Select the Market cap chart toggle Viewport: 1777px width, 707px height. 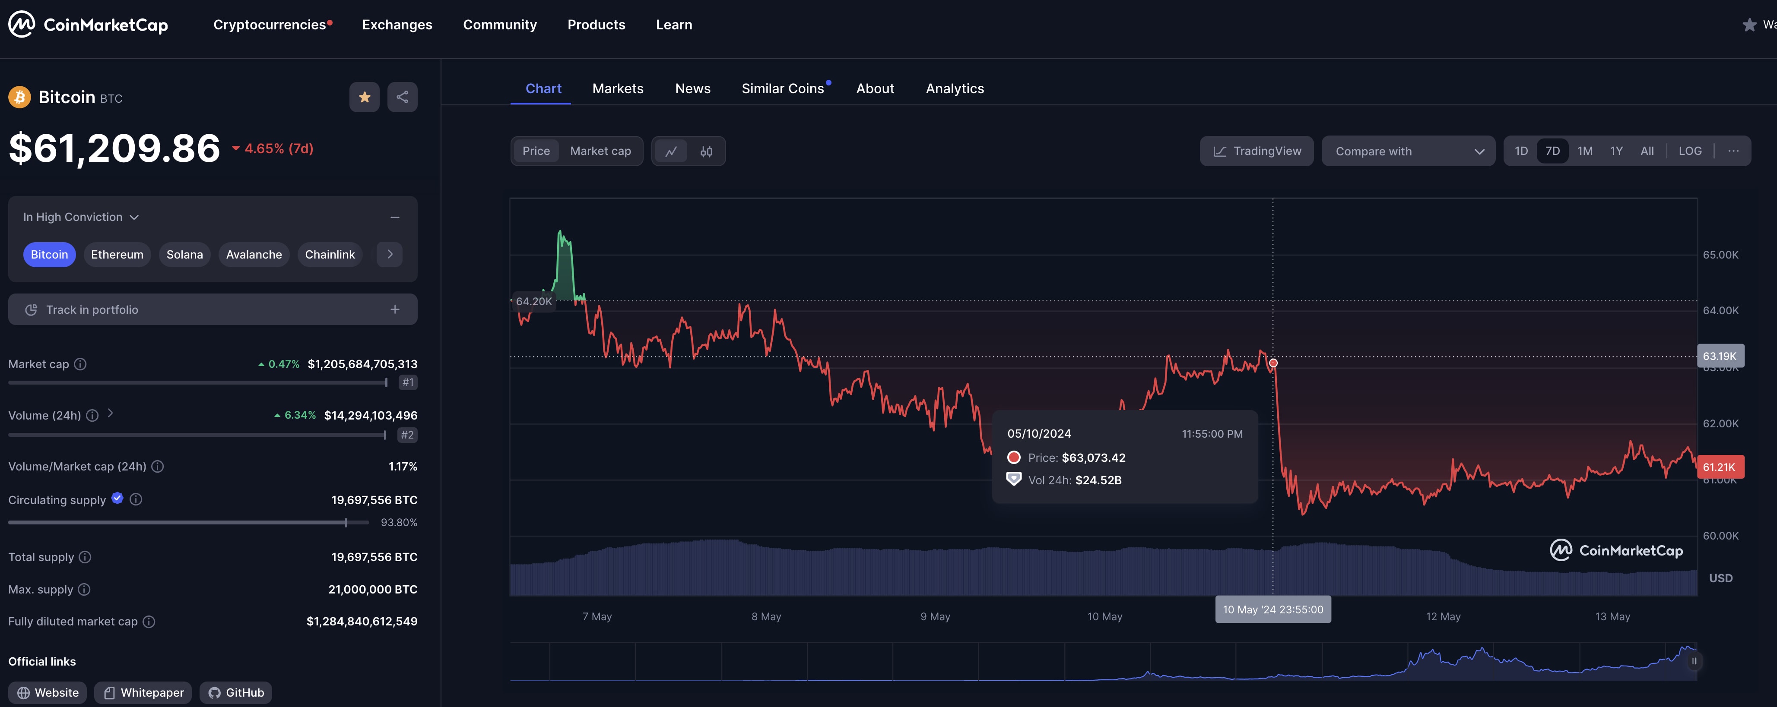[x=600, y=151]
